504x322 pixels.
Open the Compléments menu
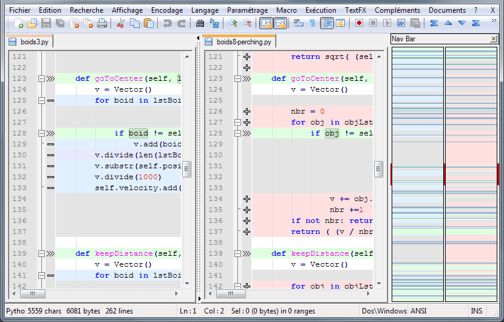[x=397, y=10]
